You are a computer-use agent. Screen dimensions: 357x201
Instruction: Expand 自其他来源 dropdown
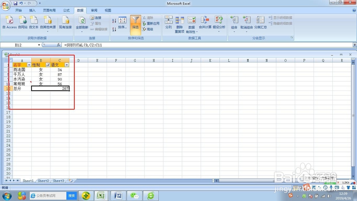47,31
